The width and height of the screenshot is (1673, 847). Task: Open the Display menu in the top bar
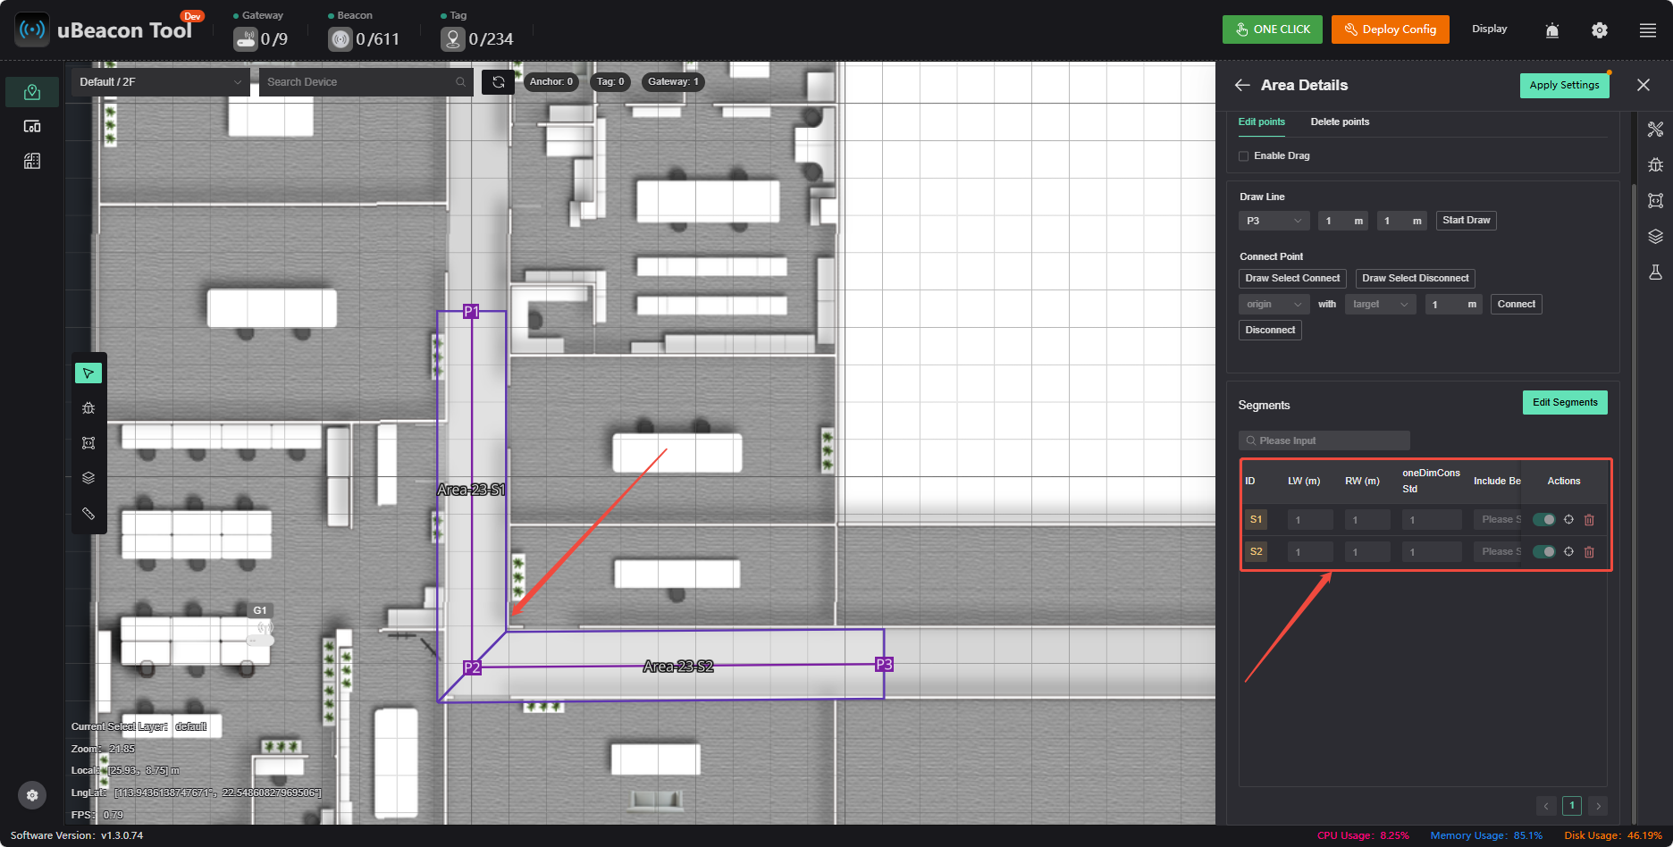tap(1489, 29)
